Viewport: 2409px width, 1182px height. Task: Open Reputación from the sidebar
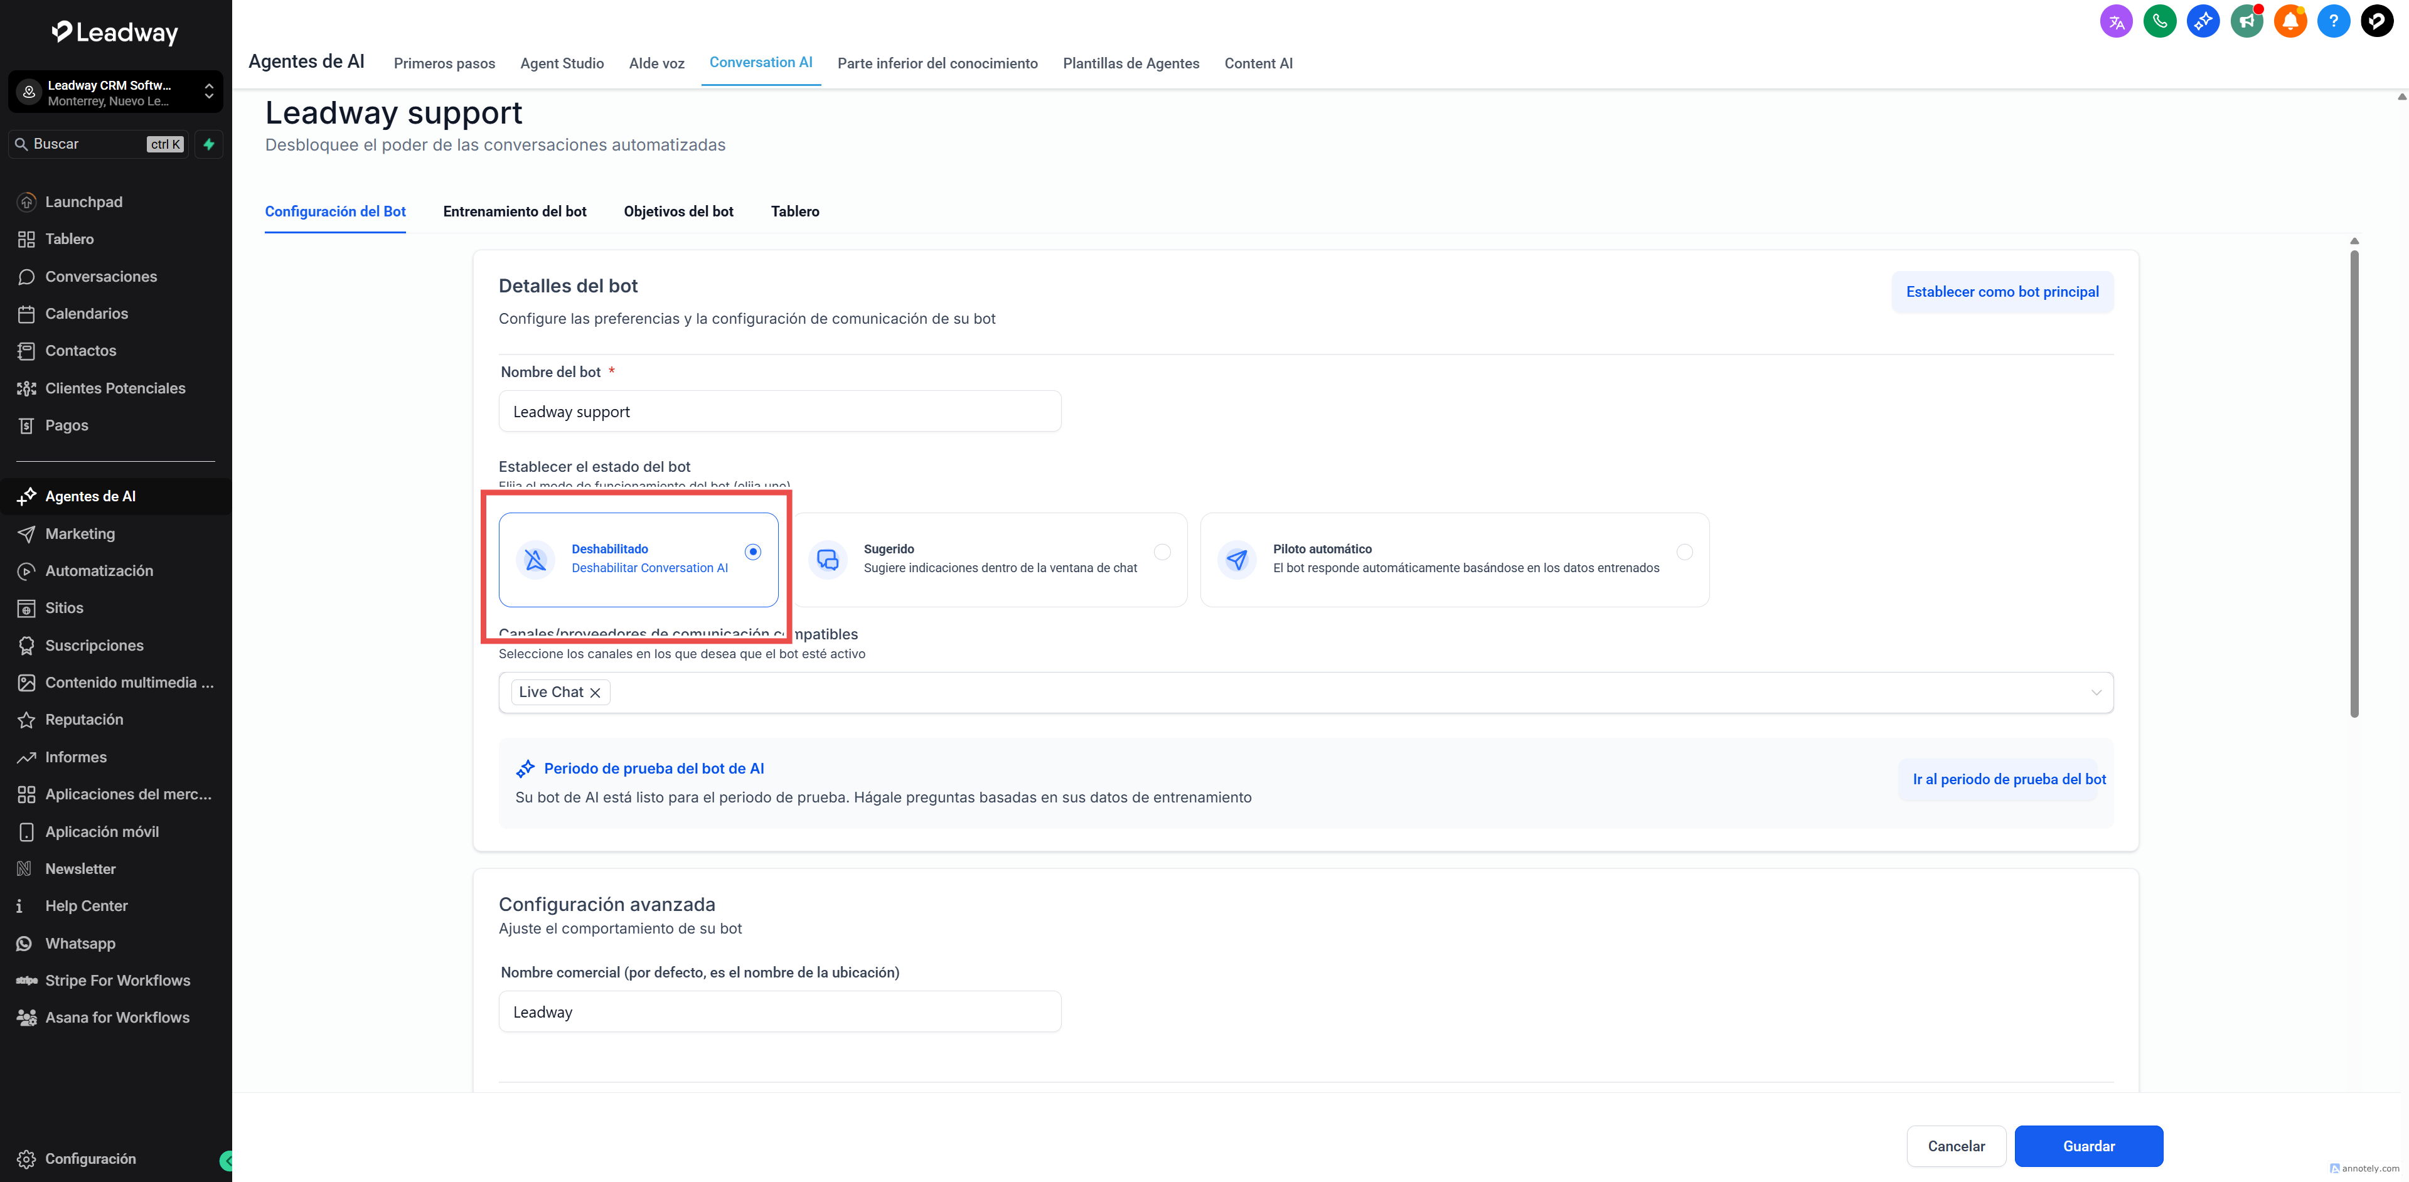(84, 719)
